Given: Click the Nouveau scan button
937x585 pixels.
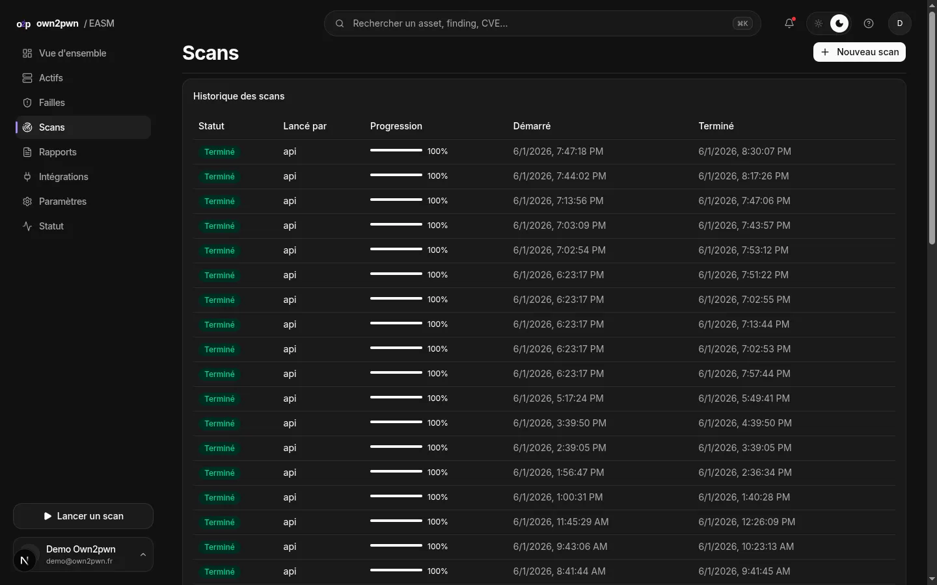Looking at the screenshot, I should tap(860, 52).
